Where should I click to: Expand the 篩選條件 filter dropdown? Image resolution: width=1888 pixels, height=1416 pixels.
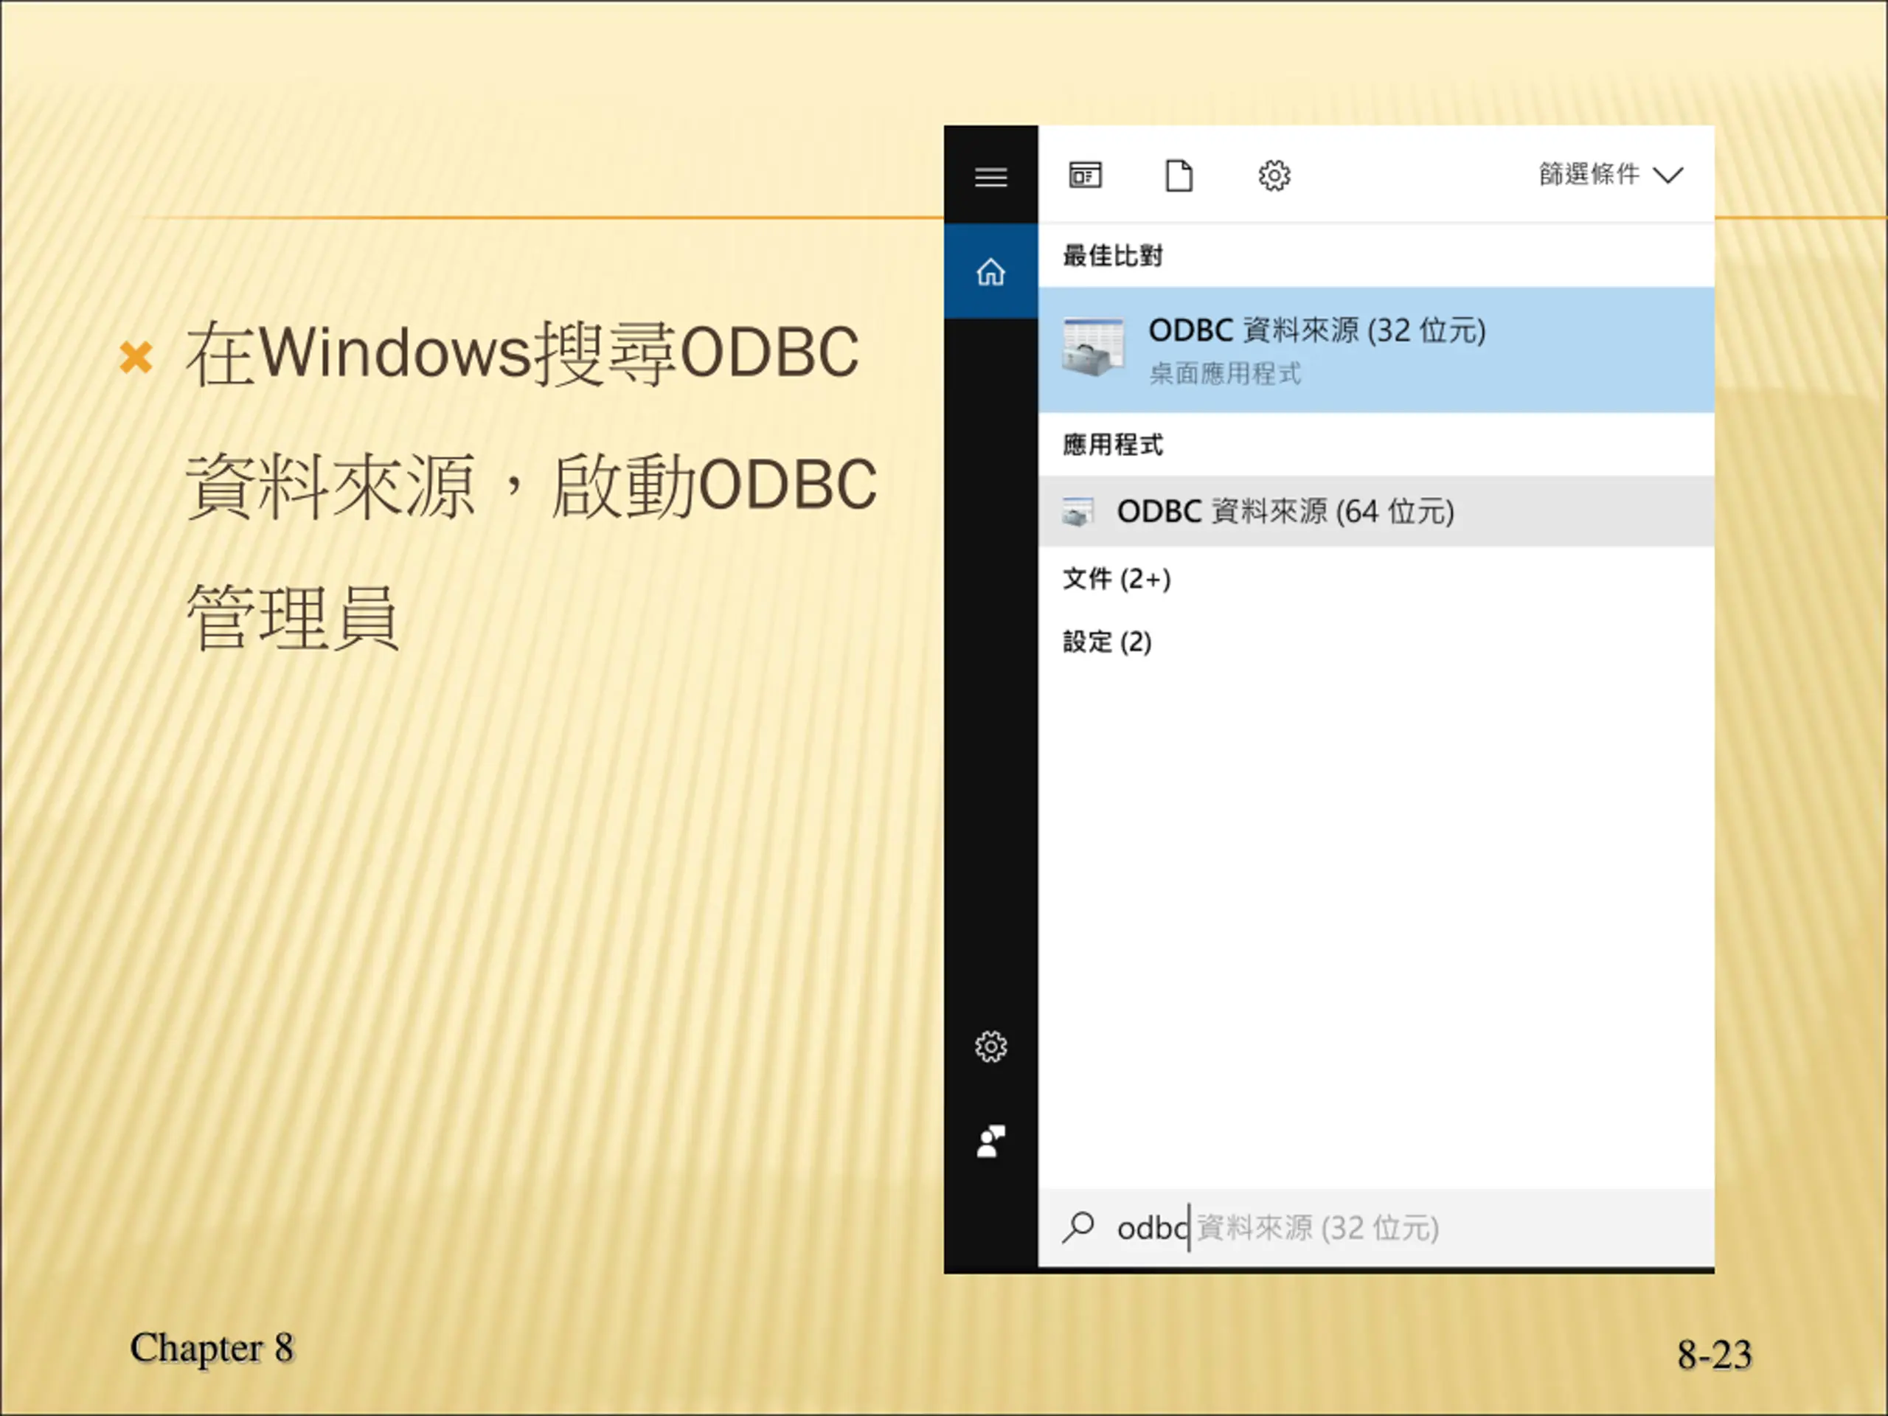[x=1611, y=175]
